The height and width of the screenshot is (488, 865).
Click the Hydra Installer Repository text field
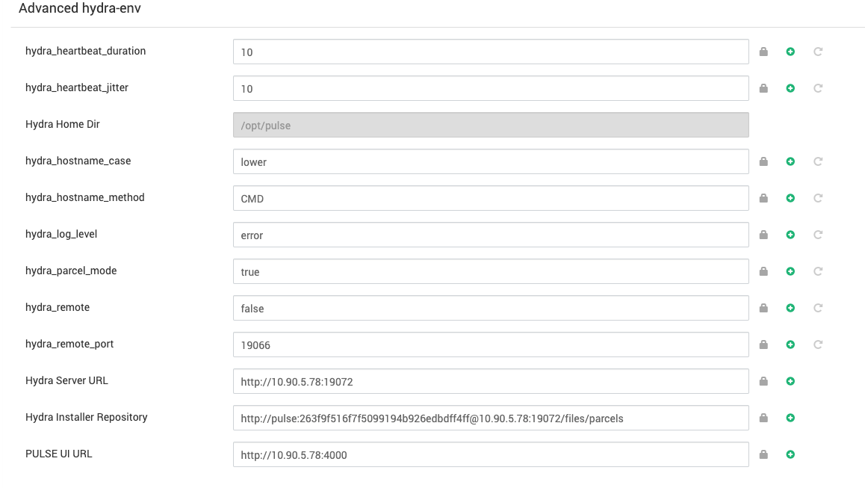pos(491,418)
